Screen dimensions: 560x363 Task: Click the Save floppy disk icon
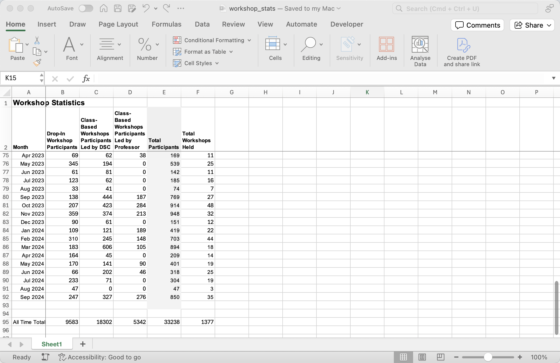(x=118, y=8)
